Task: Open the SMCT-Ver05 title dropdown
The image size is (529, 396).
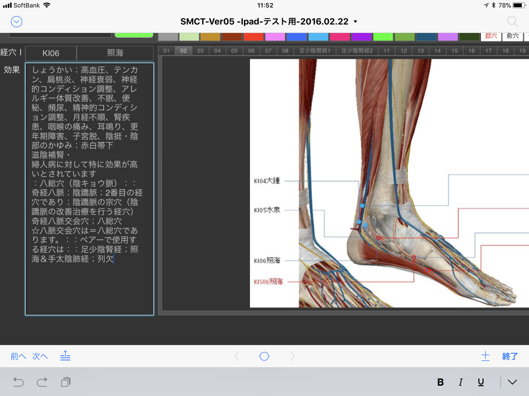Action: [x=269, y=21]
